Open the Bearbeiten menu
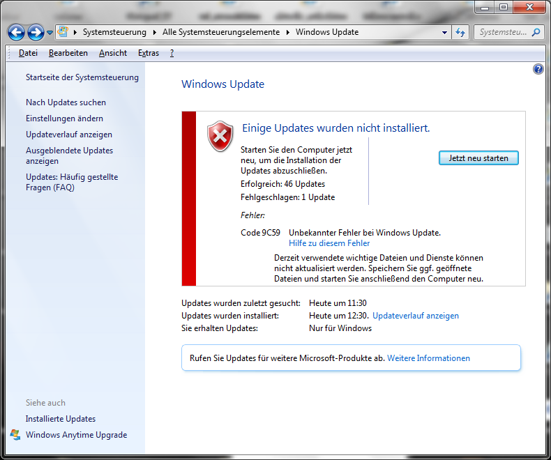 pyautogui.click(x=68, y=53)
